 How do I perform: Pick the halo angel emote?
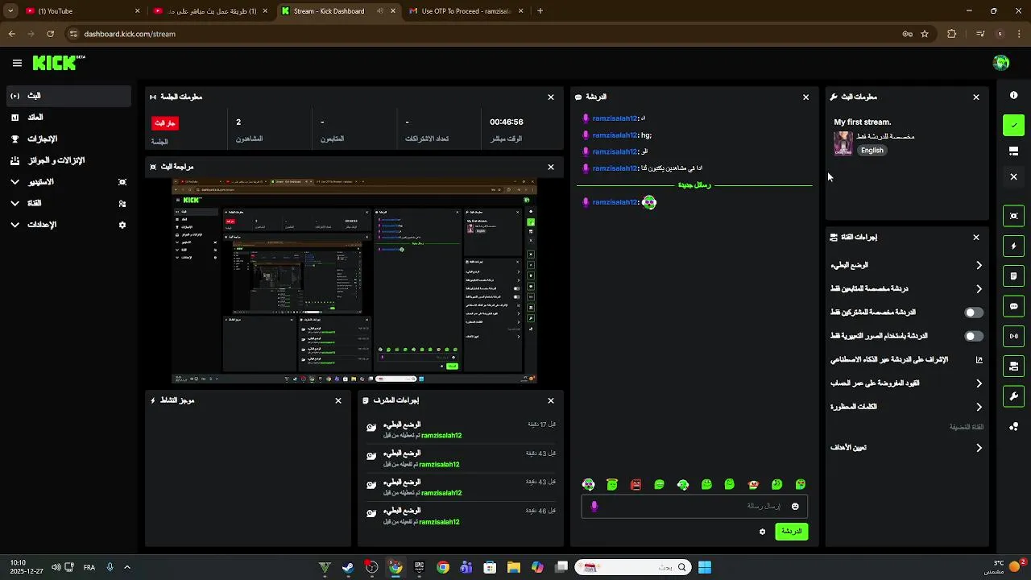coord(612,484)
